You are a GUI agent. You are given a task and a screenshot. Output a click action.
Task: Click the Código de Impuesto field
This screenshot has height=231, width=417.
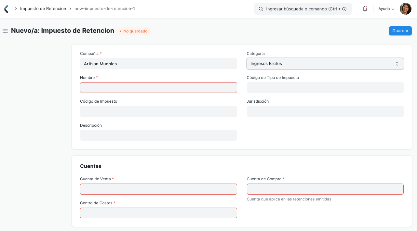158,111
